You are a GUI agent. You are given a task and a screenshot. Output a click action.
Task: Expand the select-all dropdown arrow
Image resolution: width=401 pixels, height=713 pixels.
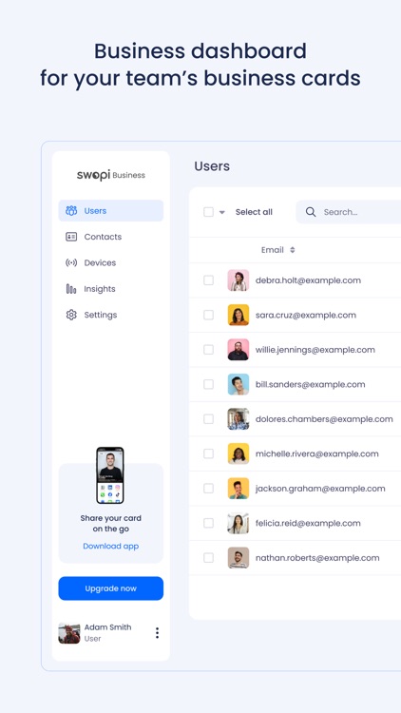tap(221, 212)
